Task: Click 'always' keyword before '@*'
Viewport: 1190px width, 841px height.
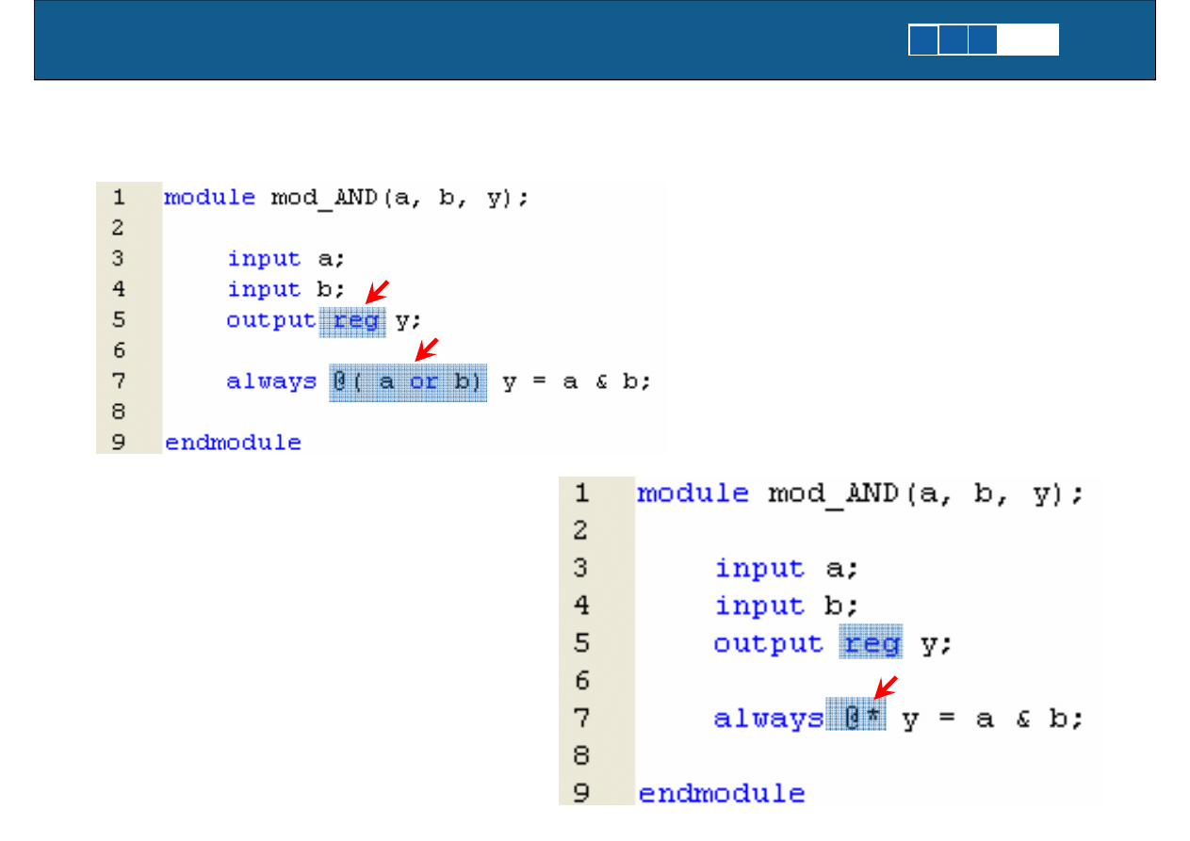Action: tap(768, 719)
